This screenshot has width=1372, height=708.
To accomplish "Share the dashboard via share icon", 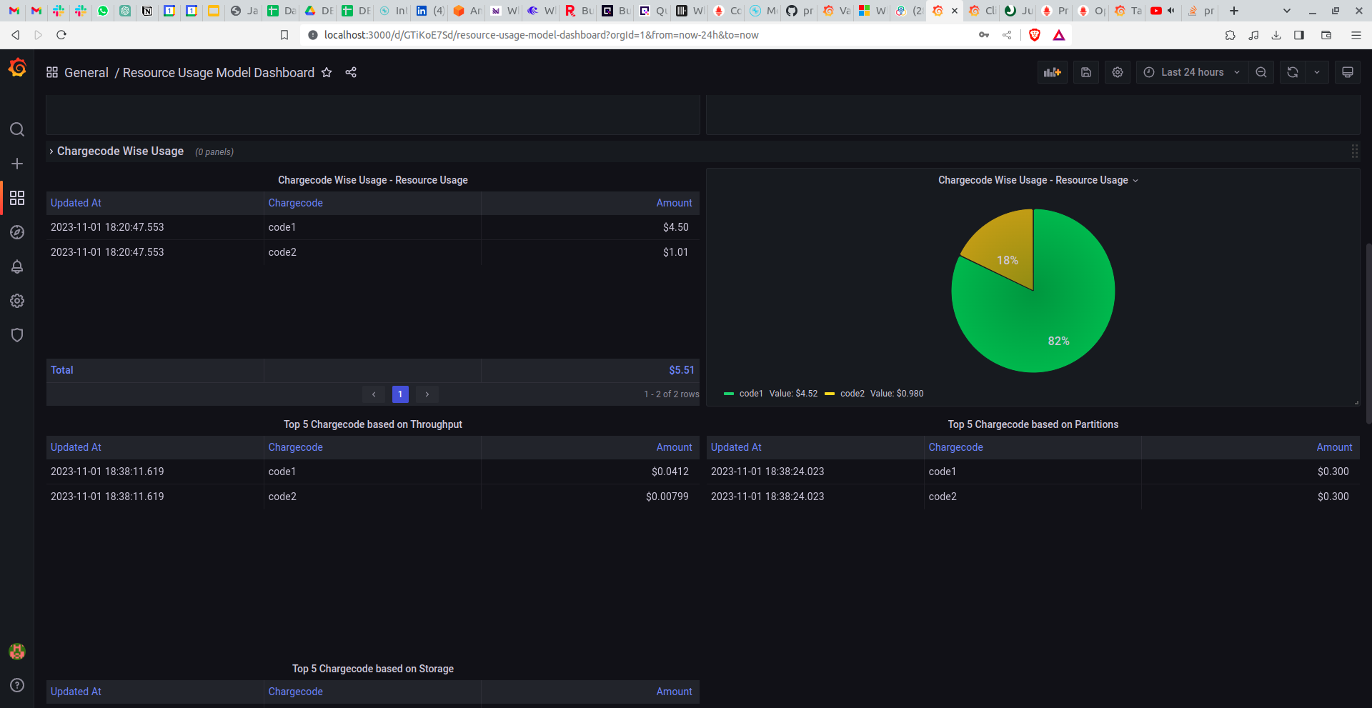I will click(x=351, y=72).
